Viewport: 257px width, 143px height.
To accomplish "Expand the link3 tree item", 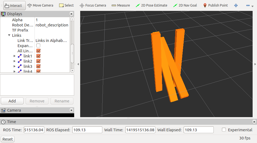I will 15,66.
